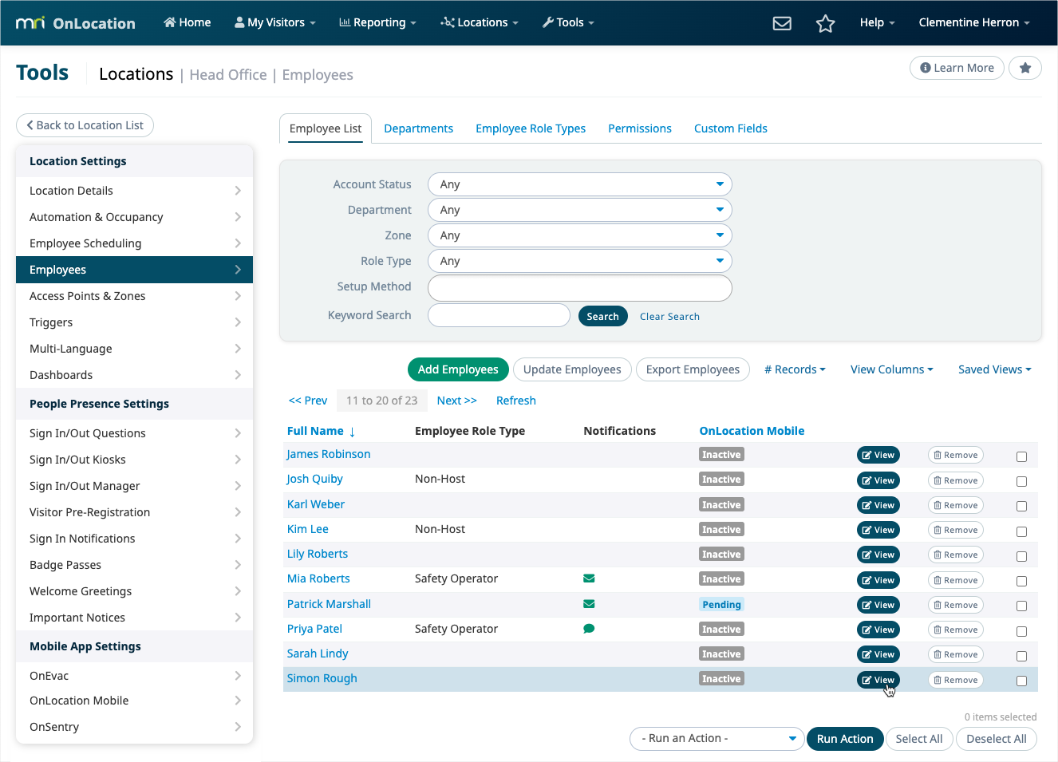Image resolution: width=1058 pixels, height=762 pixels.
Task: Remove Lily Roberts from the list
Action: coord(955,555)
